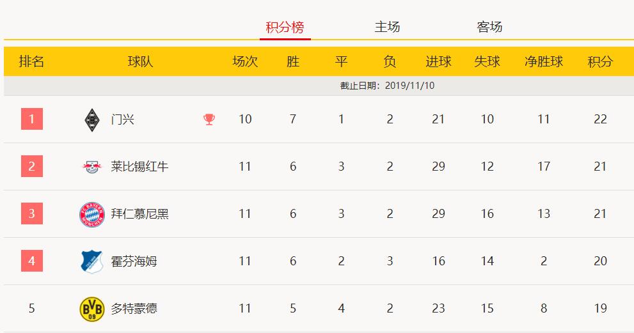The width and height of the screenshot is (634, 333).
Task: Open the 多特蒙德 team link
Action: (134, 308)
